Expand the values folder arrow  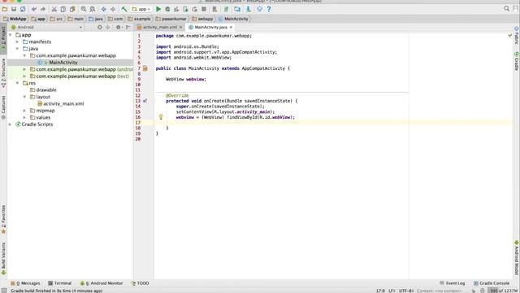24,117
